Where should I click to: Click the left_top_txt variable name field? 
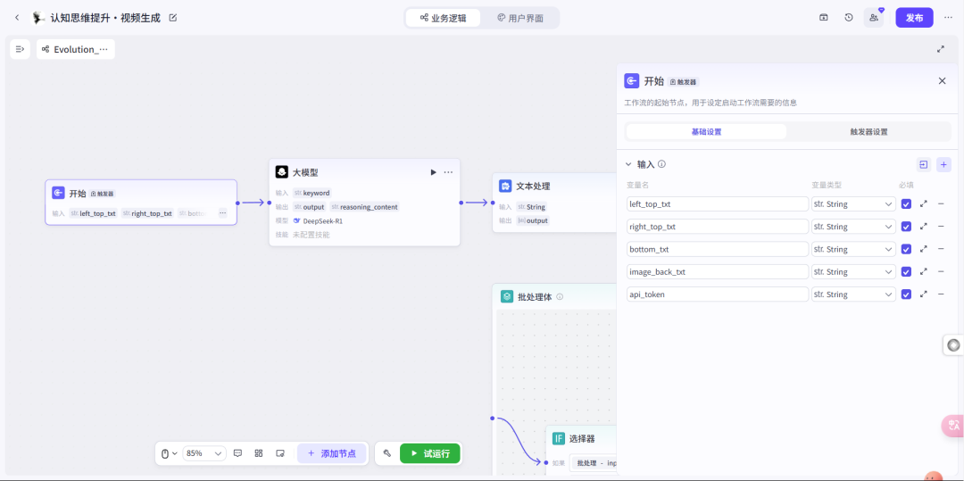click(x=718, y=204)
